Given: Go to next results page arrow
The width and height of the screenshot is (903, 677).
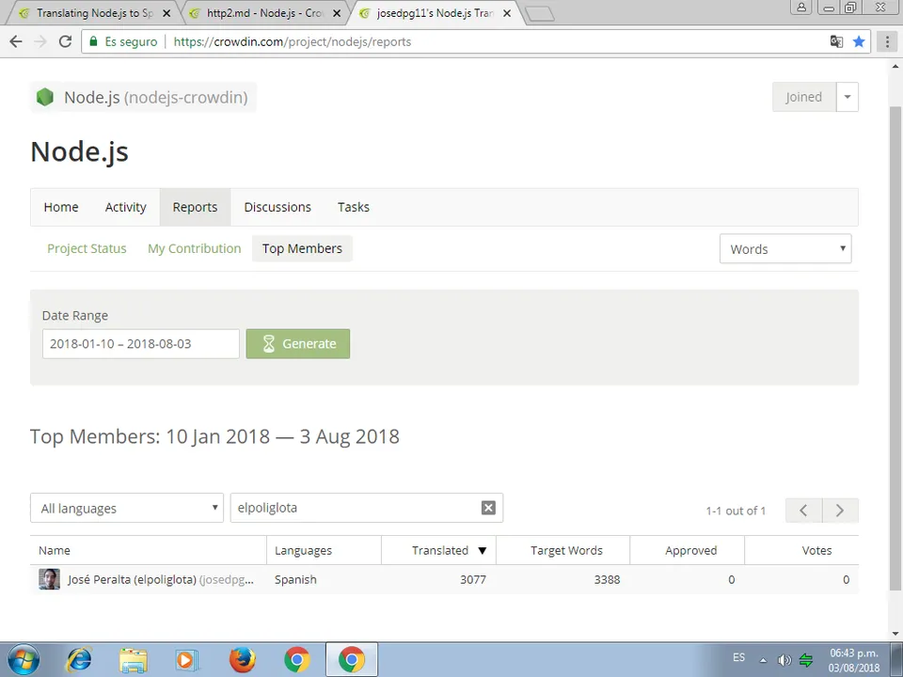Looking at the screenshot, I should pyautogui.click(x=840, y=510).
